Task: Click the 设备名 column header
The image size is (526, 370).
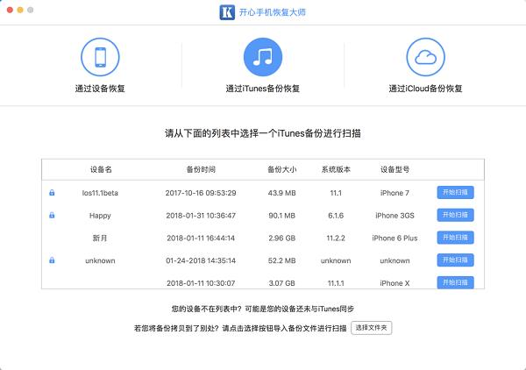Action: click(100, 169)
